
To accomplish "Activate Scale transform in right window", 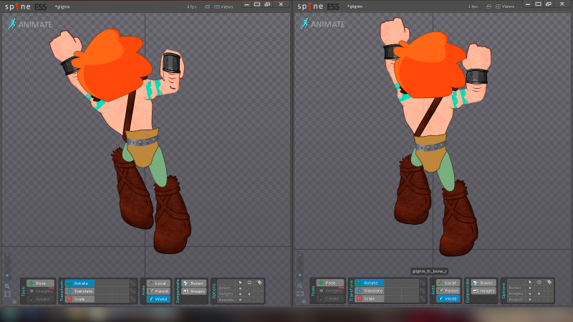I will [369, 298].
